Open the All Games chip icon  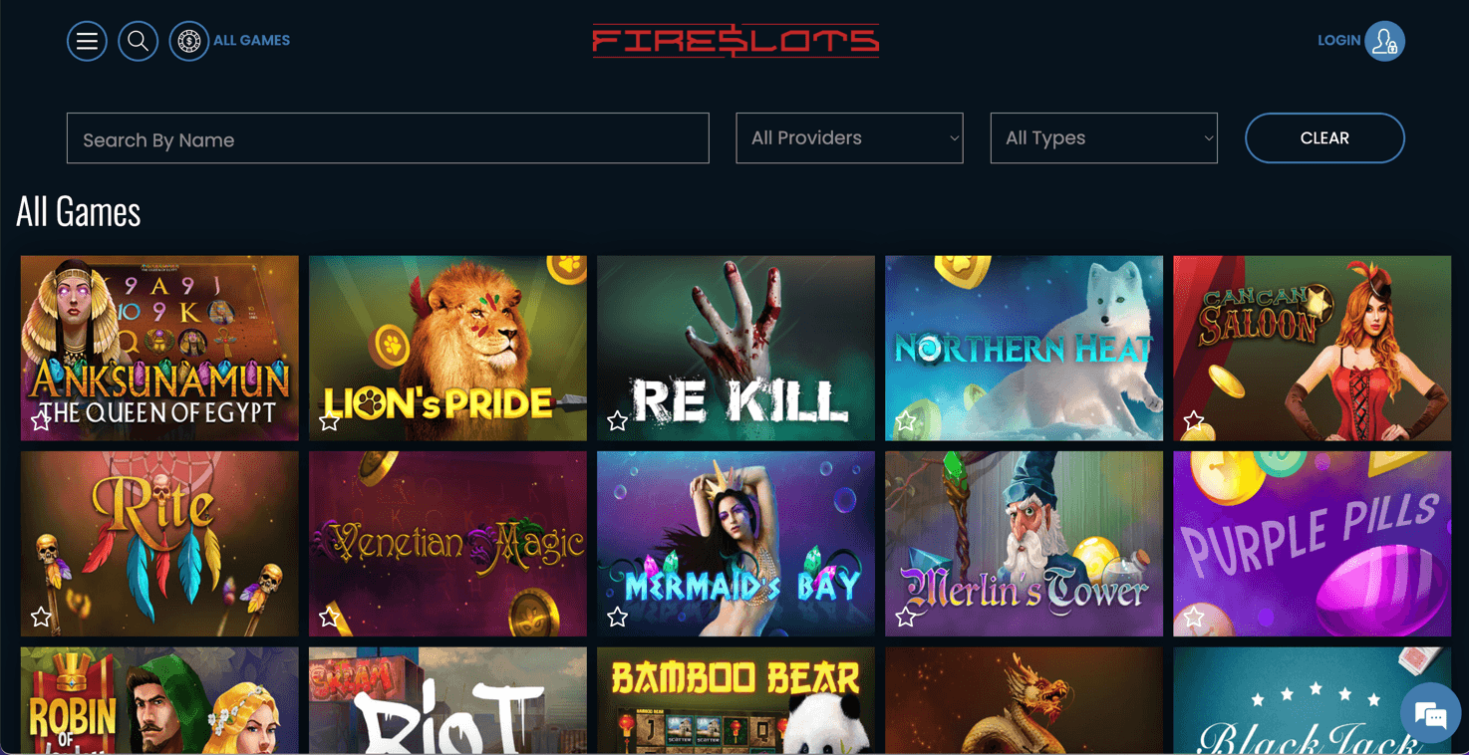[x=188, y=41]
